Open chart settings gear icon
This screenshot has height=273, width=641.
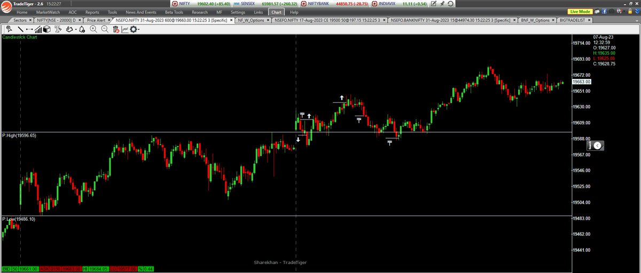(133, 29)
